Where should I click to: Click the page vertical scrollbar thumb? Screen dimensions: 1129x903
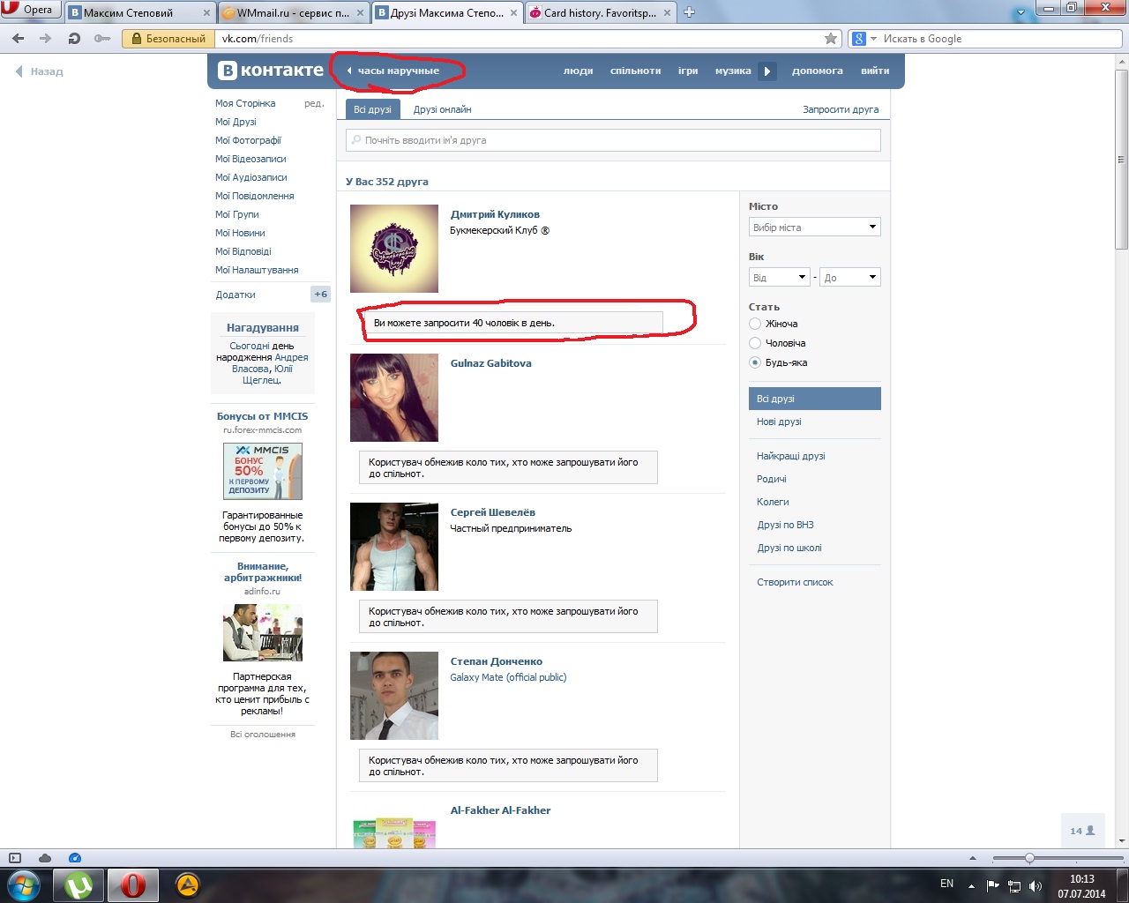click(1122, 159)
